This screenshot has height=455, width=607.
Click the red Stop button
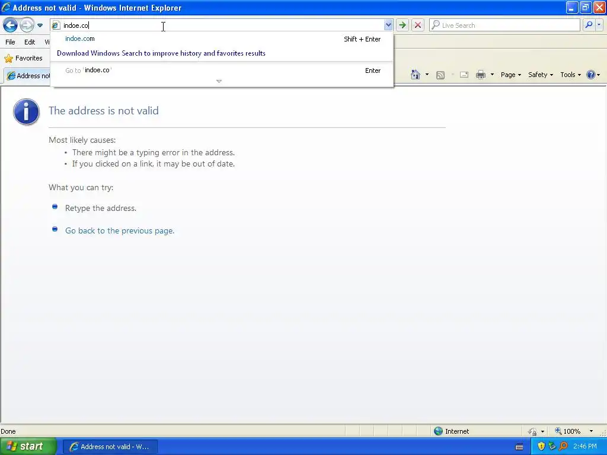(x=418, y=25)
